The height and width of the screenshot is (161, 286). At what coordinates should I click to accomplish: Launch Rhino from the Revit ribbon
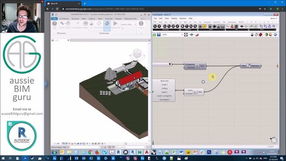click(62, 25)
